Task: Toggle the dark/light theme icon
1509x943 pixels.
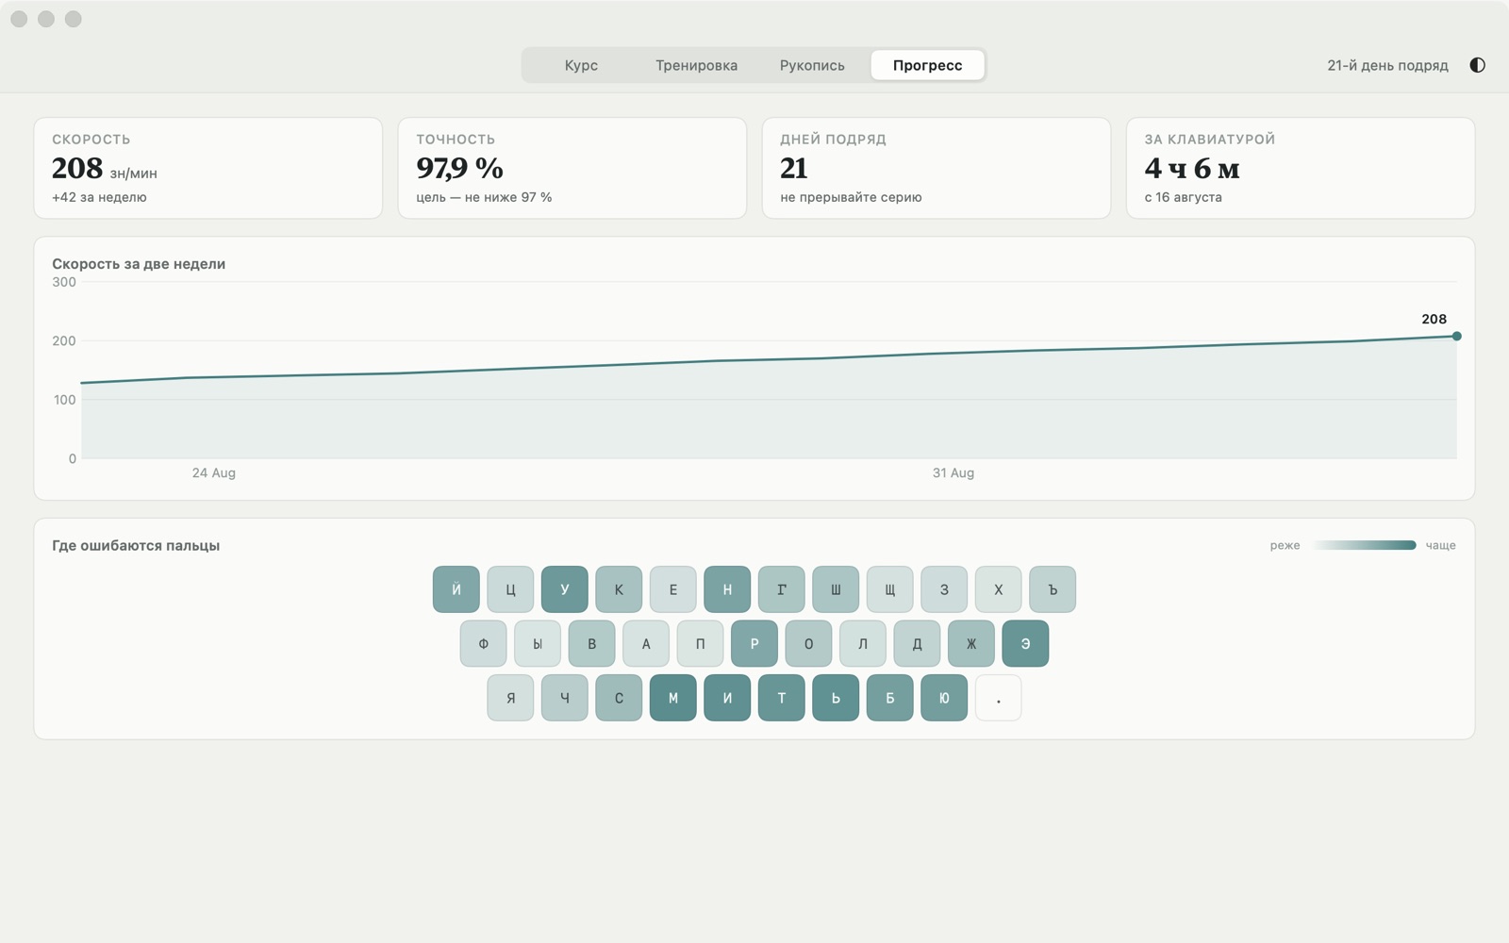Action: (x=1477, y=65)
